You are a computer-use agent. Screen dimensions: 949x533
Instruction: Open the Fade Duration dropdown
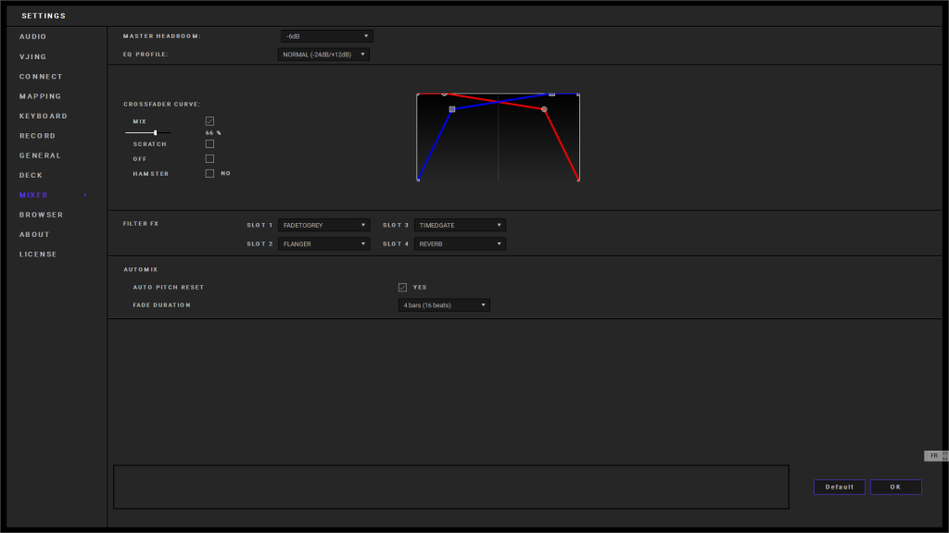443,305
